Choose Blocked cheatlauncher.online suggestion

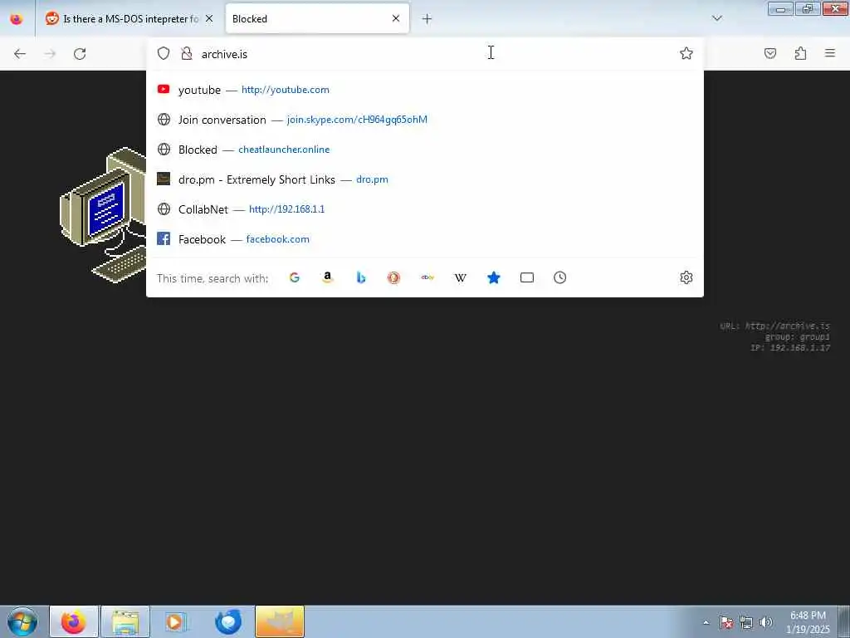425,150
